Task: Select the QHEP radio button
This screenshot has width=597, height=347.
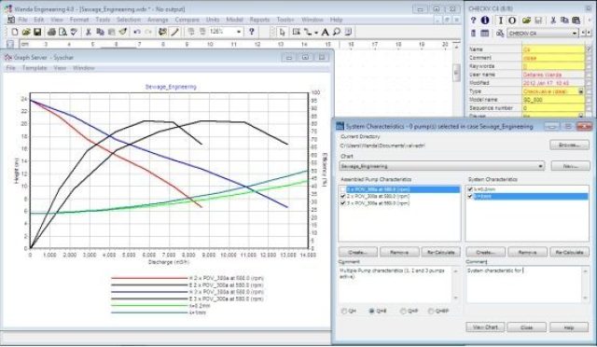Action: [431, 311]
